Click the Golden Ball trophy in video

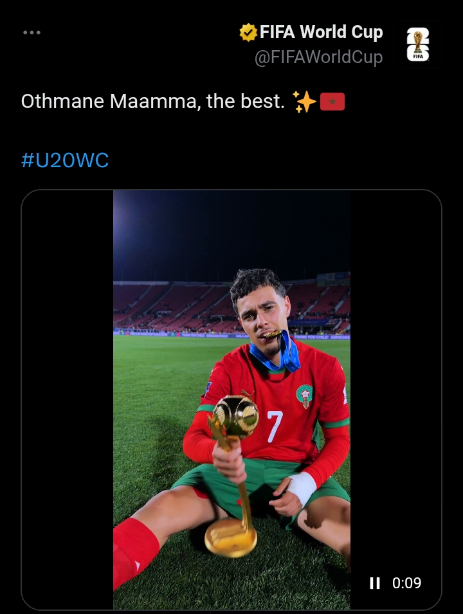[x=235, y=415]
